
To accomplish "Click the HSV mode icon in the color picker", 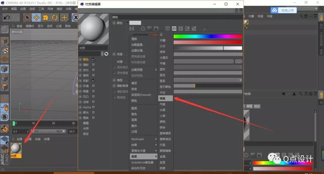I will 174,28.
